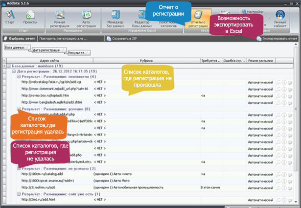This screenshot has width=301, height=208.
Task: Collapse the Размещение: сайт уже есть (1) group
Action: pyautogui.click(x=19, y=194)
